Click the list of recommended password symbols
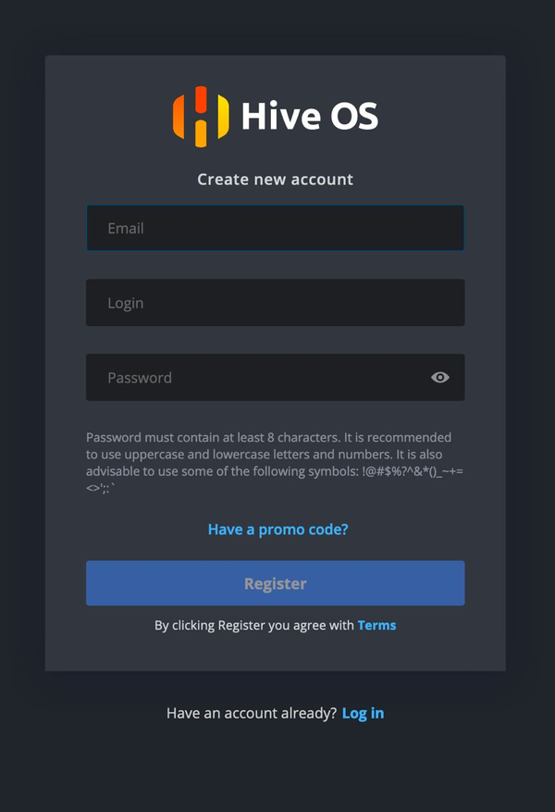 [x=275, y=480]
